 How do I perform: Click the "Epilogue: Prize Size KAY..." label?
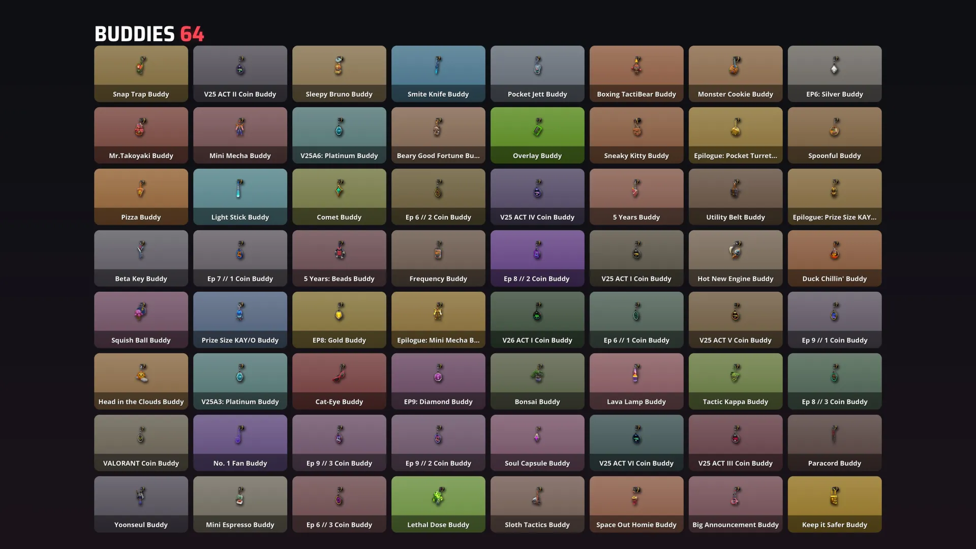coord(835,217)
